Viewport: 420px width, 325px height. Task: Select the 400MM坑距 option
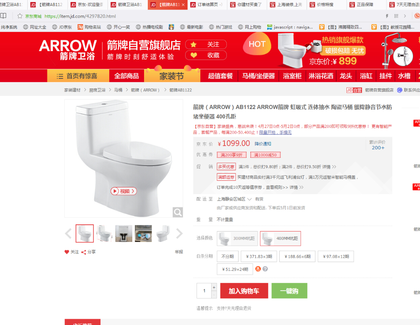coord(281,238)
